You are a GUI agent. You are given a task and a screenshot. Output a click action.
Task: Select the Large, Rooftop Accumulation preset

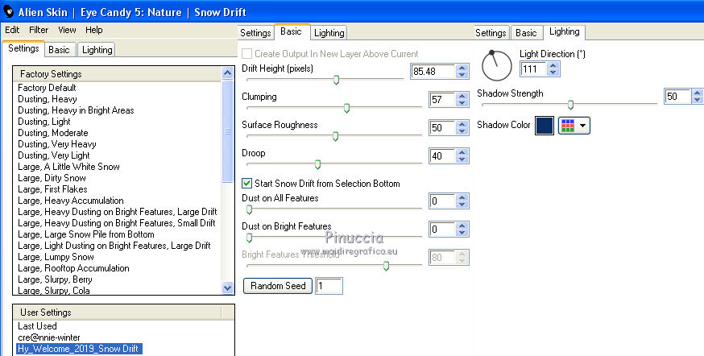coord(73,268)
